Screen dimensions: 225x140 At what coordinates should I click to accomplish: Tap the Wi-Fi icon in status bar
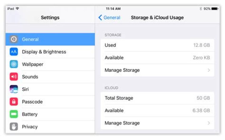(17, 9)
